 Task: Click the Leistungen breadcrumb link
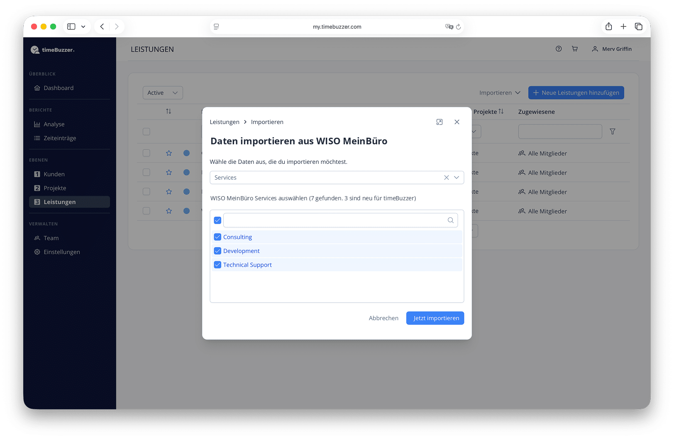click(225, 122)
